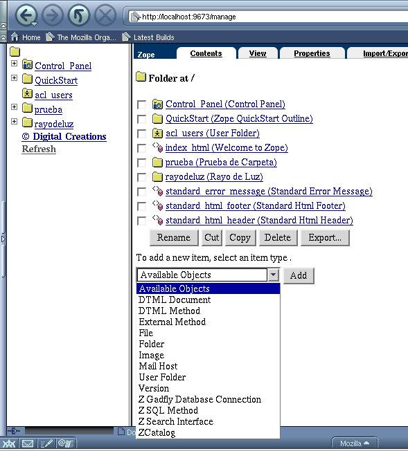Screen dimensions: 408x451
Task: Click the Copy button
Action: pyautogui.click(x=240, y=237)
